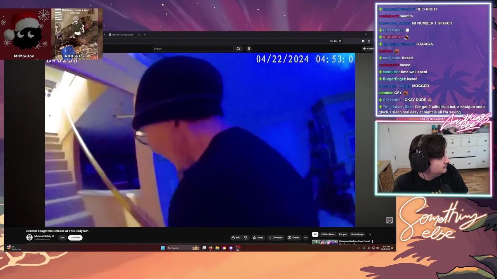Image resolution: width=497 pixels, height=279 pixels.
Task: Click the Thanks button
Action: [294, 238]
